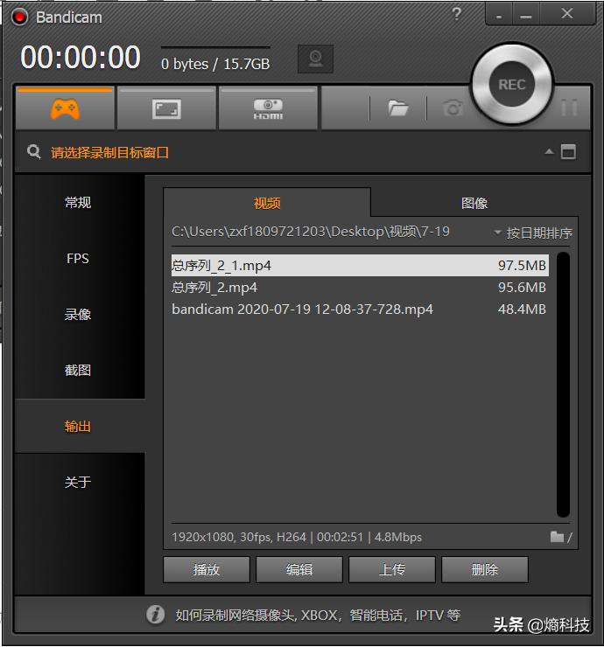Click the info icon in bottom bar

pyautogui.click(x=155, y=615)
